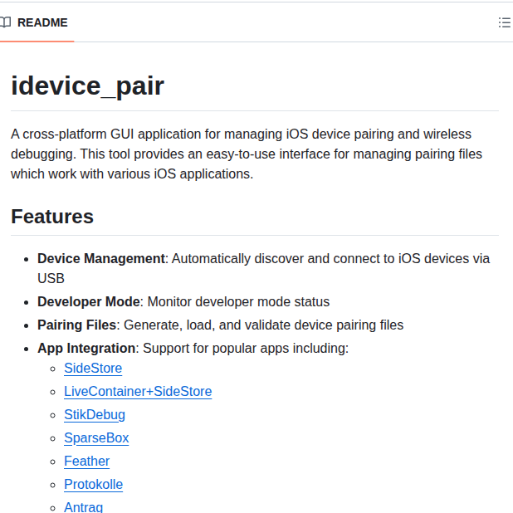Viewport: 513px width, 513px height.
Task: Click the 'A cross-platform GUI application' description text
Action: pyautogui.click(x=247, y=154)
